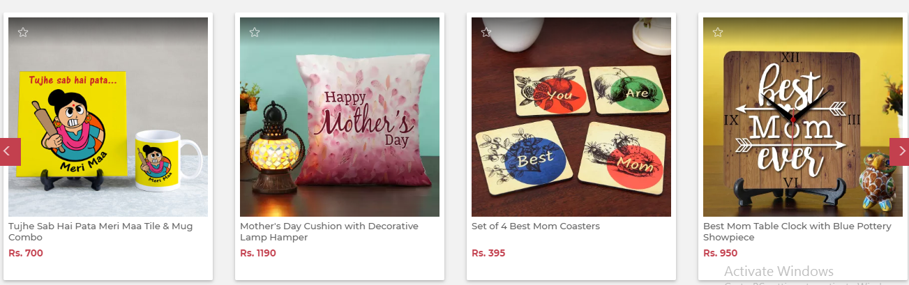Open Set of 4 Best Mom Coasters link
This screenshot has width=909, height=285.
pyautogui.click(x=536, y=226)
